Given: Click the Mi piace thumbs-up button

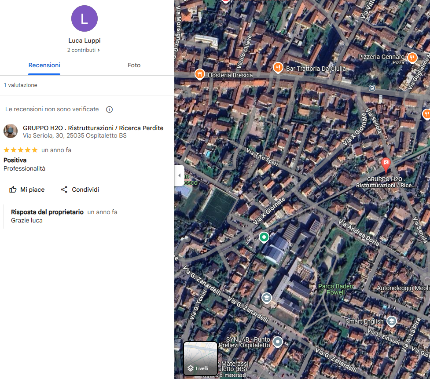Looking at the screenshot, I should click(x=27, y=189).
